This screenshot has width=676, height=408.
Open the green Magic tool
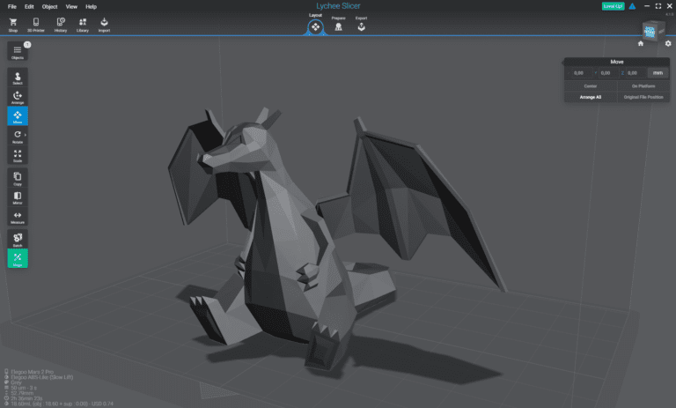click(18, 258)
